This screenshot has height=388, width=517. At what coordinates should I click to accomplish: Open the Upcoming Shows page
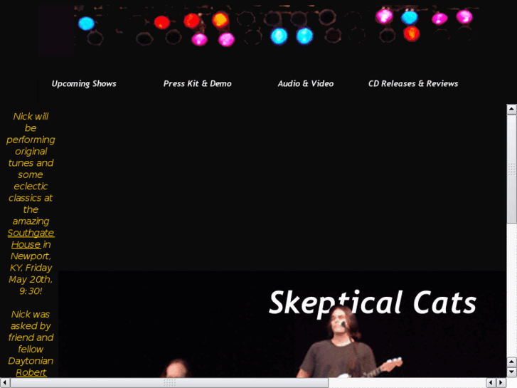84,83
